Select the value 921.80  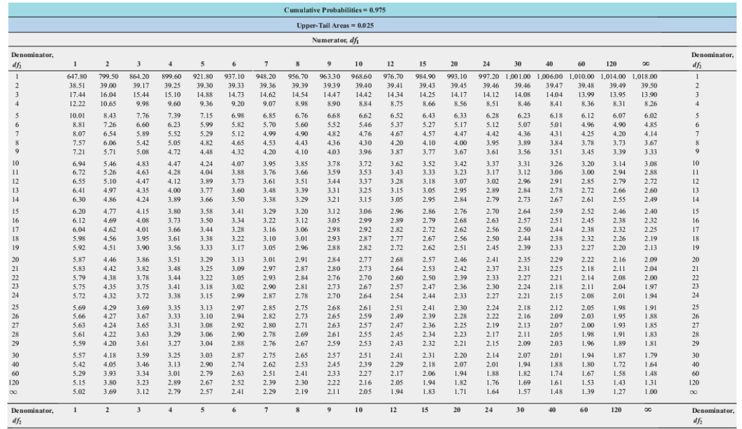203,77
